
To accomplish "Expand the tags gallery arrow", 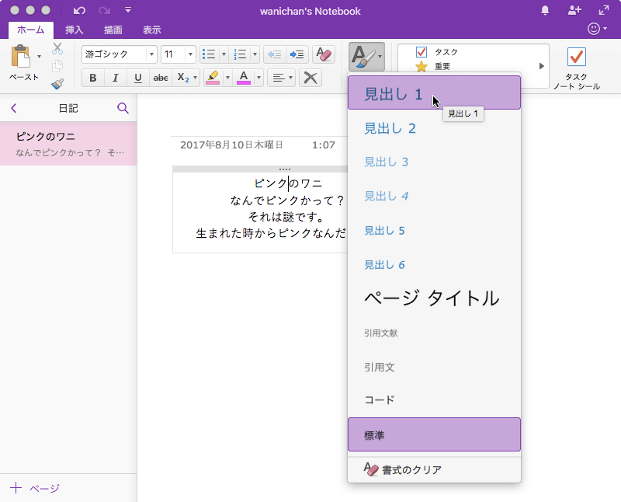I will (x=541, y=66).
